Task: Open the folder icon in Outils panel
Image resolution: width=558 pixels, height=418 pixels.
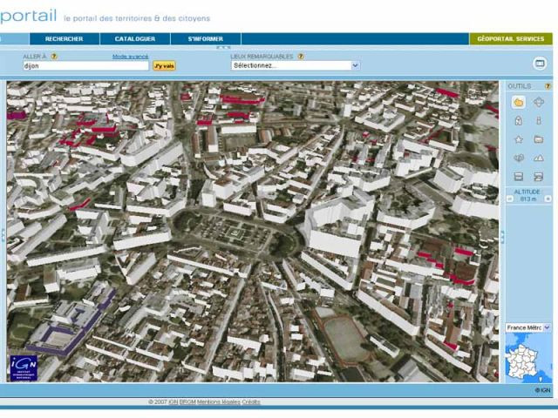Action: click(x=539, y=139)
